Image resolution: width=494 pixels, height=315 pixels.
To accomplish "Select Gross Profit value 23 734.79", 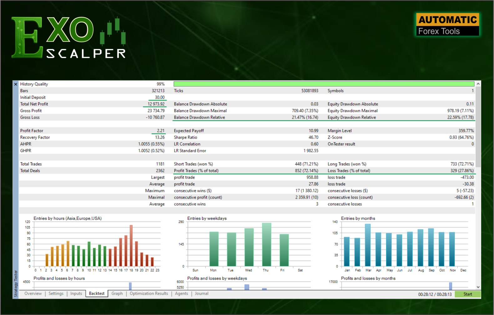I will 156,111.
